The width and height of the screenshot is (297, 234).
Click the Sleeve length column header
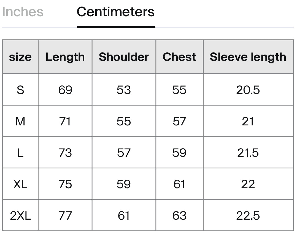248,57
